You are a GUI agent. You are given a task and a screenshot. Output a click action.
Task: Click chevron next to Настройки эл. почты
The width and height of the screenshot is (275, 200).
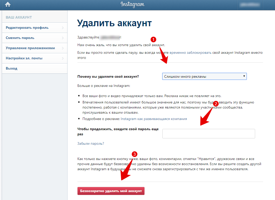click(63, 58)
